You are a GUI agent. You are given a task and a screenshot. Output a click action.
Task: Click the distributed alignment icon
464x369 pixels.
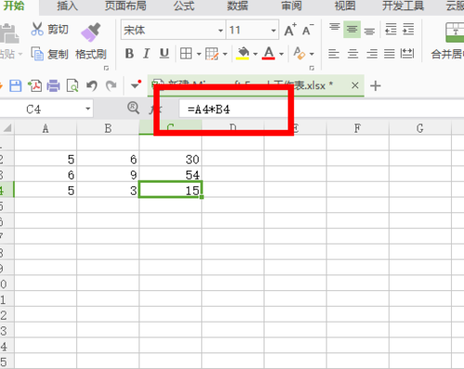point(407,54)
